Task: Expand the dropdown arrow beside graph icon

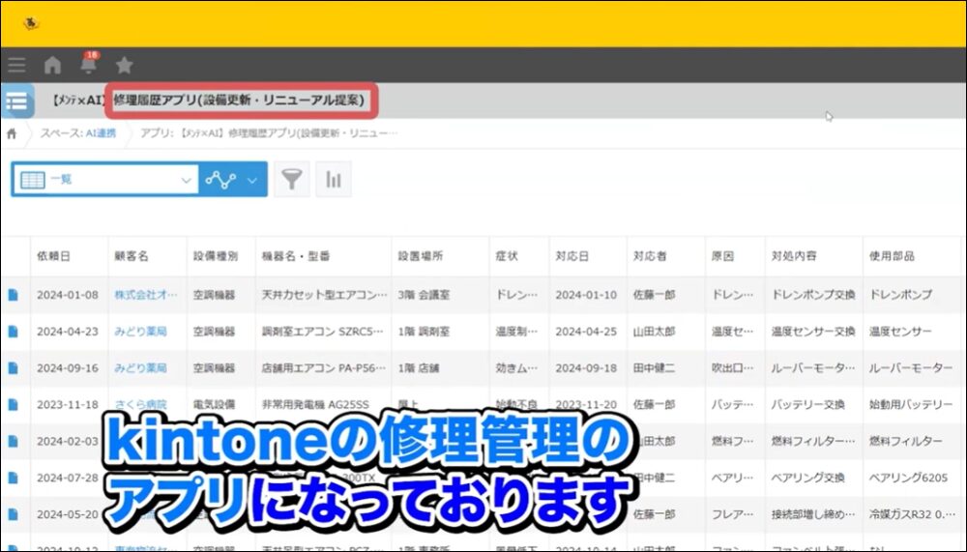Action: (x=252, y=180)
